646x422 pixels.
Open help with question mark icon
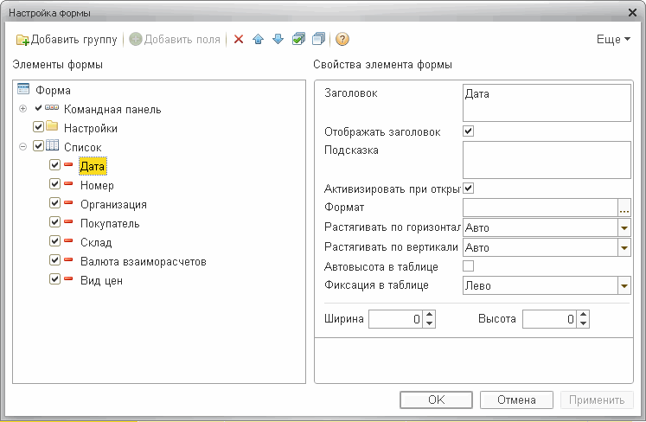click(342, 40)
